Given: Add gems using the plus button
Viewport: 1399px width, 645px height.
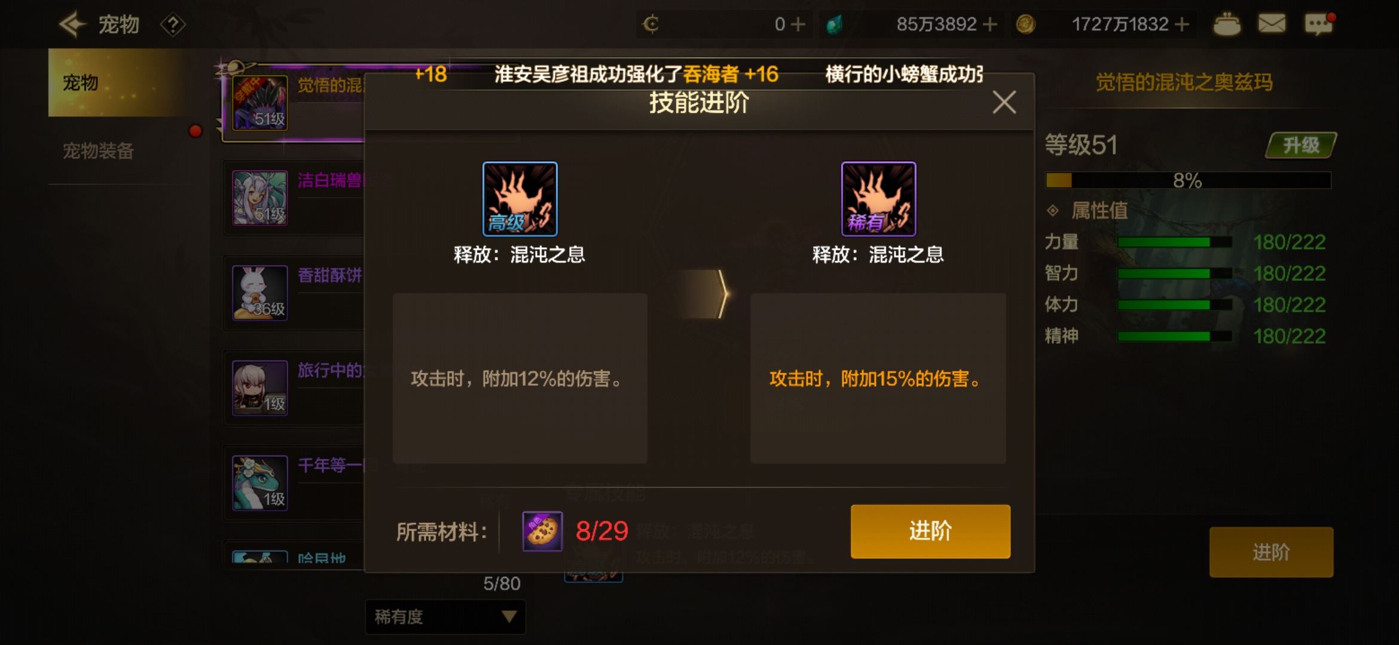Looking at the screenshot, I should click(x=989, y=24).
